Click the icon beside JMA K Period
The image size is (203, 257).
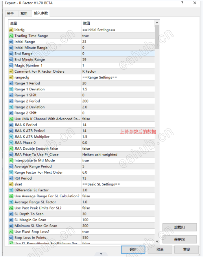click(11, 125)
